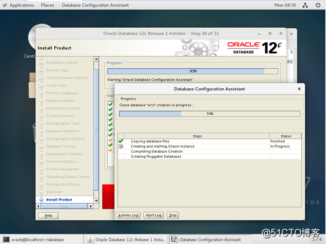Select Installation Option step in sidebar

click(62, 62)
